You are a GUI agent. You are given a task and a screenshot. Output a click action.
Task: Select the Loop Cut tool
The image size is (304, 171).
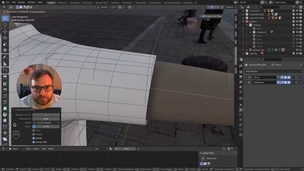(5, 96)
